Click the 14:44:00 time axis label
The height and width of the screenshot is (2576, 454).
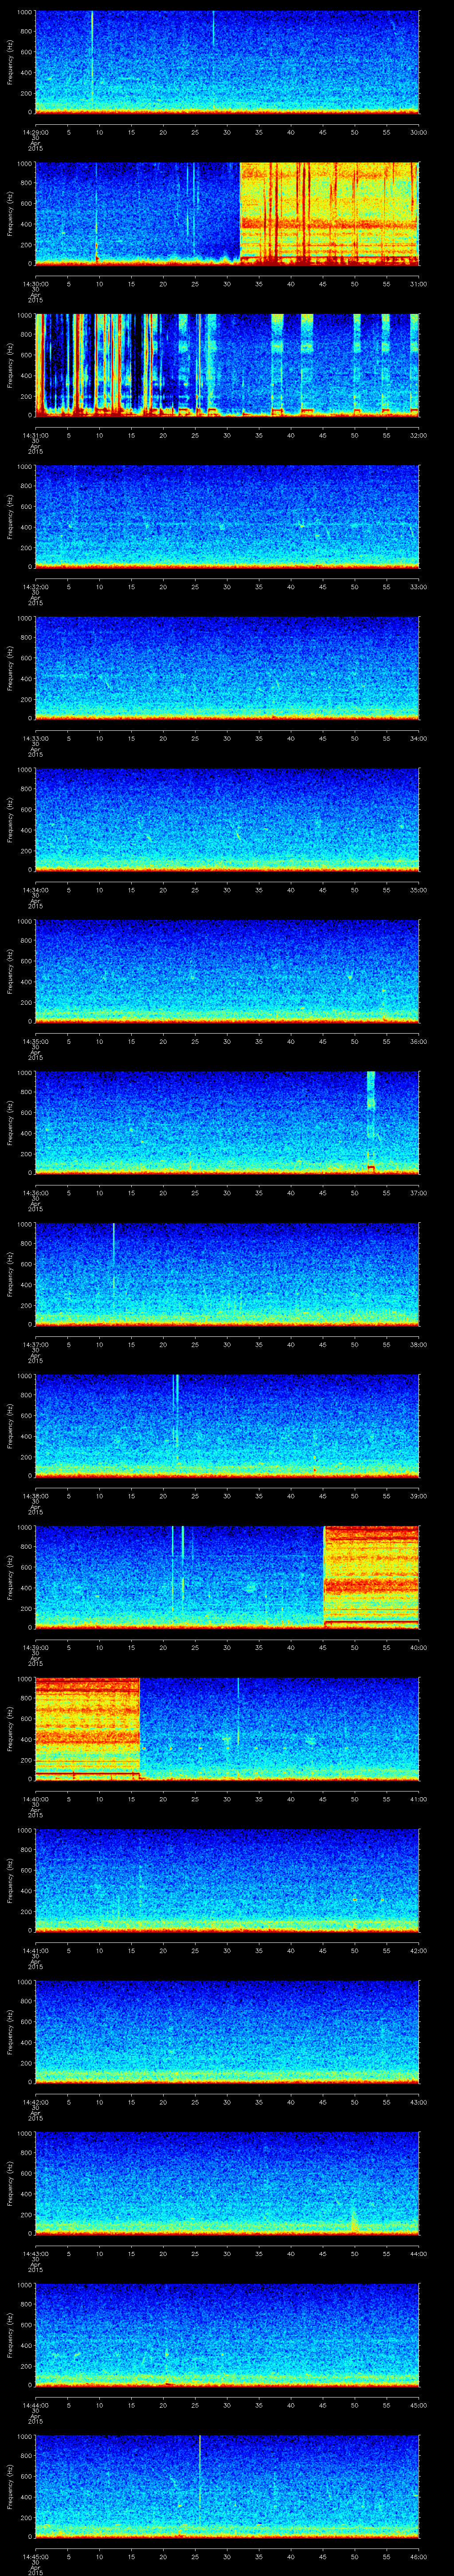36,2405
